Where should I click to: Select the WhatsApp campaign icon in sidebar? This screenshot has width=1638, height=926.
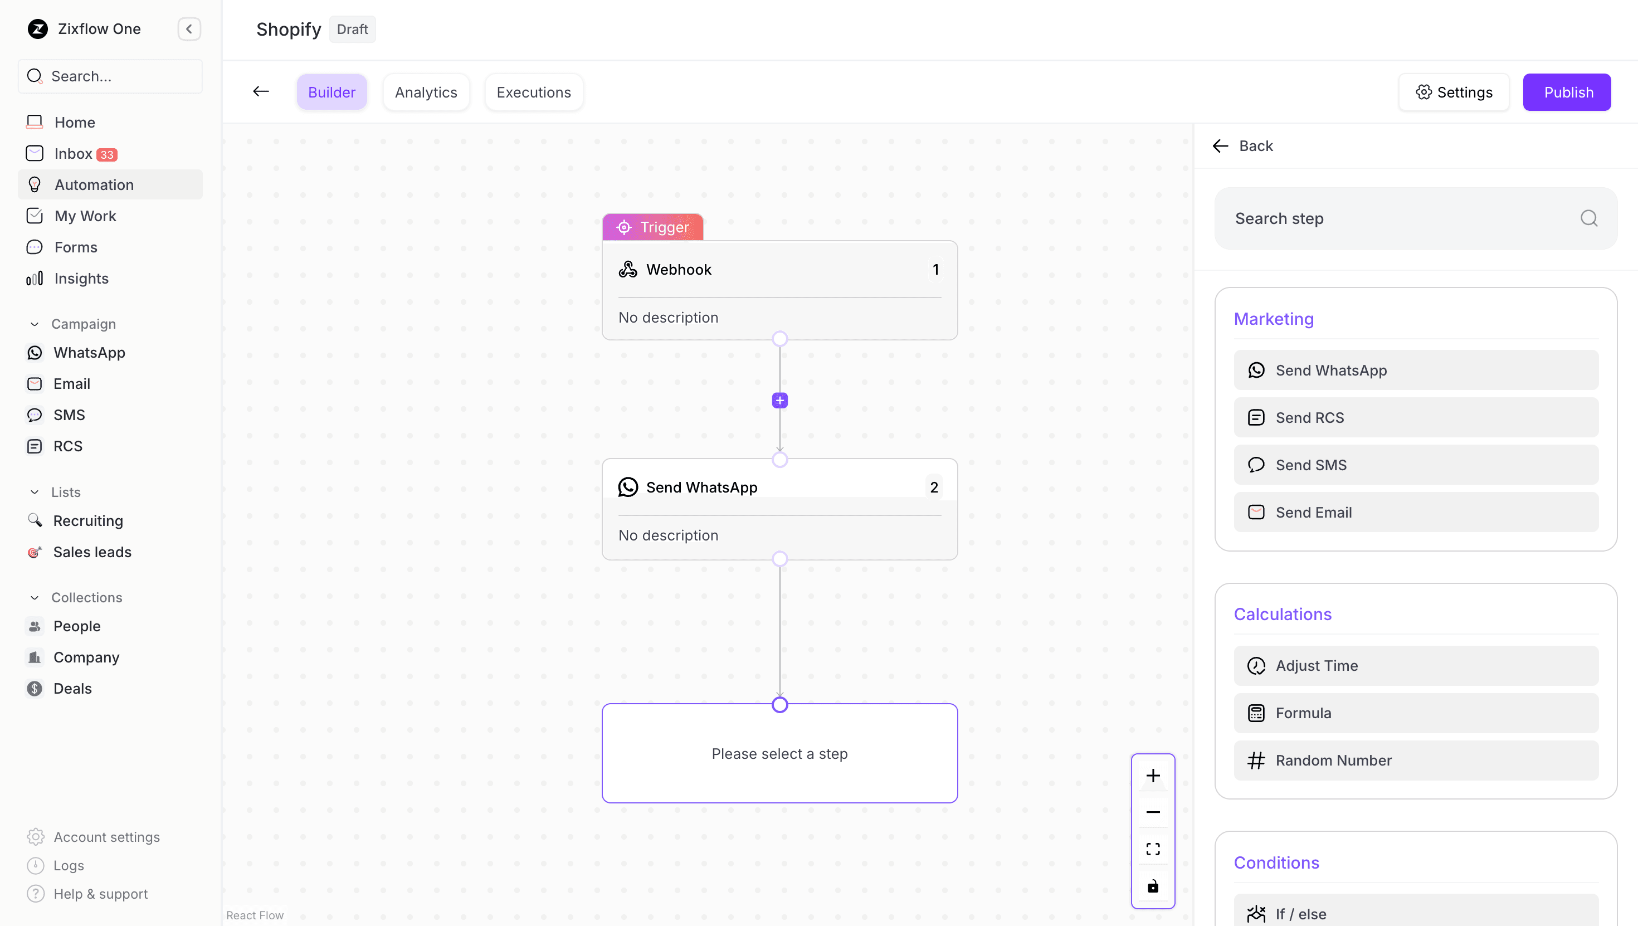tap(35, 352)
